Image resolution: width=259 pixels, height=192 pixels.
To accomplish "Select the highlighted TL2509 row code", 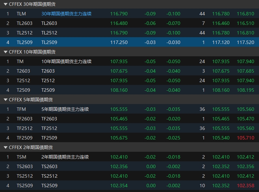I will pos(24,42).
